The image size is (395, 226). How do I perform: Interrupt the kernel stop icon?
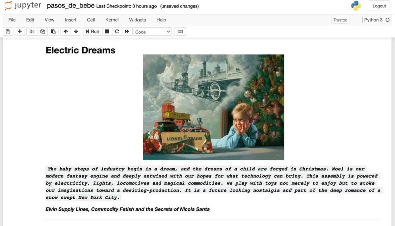[x=107, y=32]
